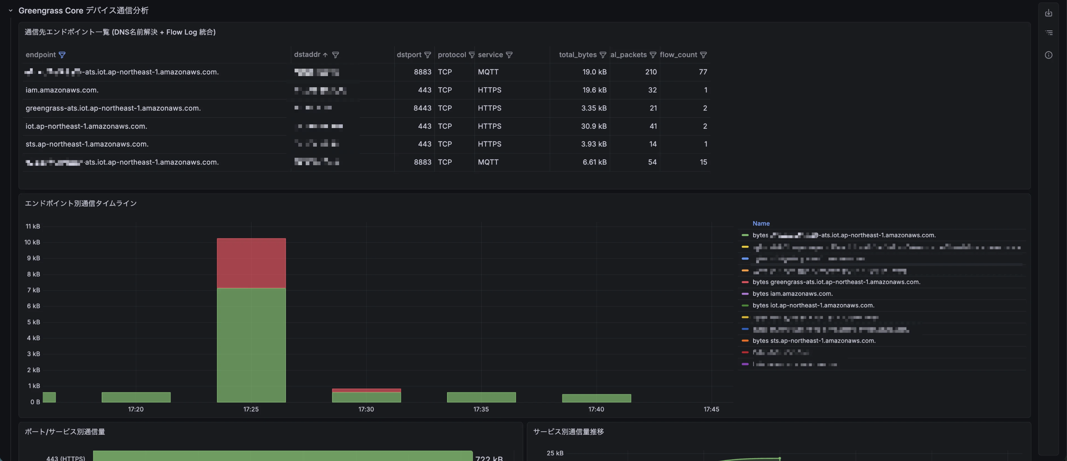Click the info icon in right sidebar

coord(1048,55)
